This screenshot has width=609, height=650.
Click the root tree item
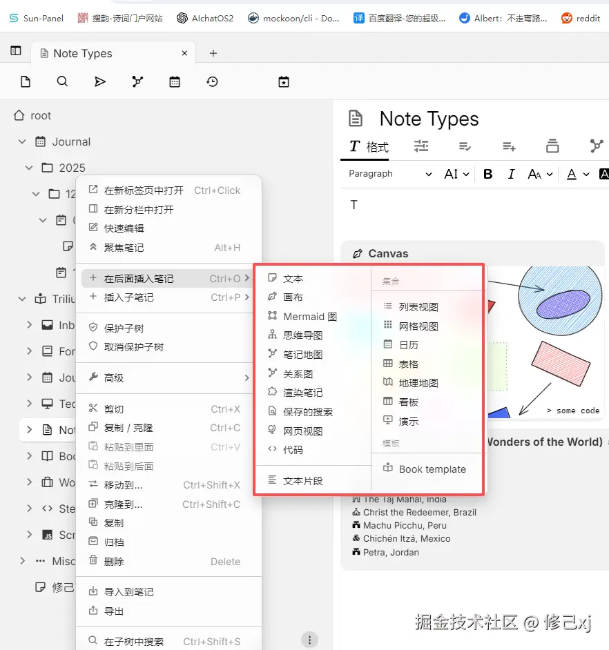point(41,116)
